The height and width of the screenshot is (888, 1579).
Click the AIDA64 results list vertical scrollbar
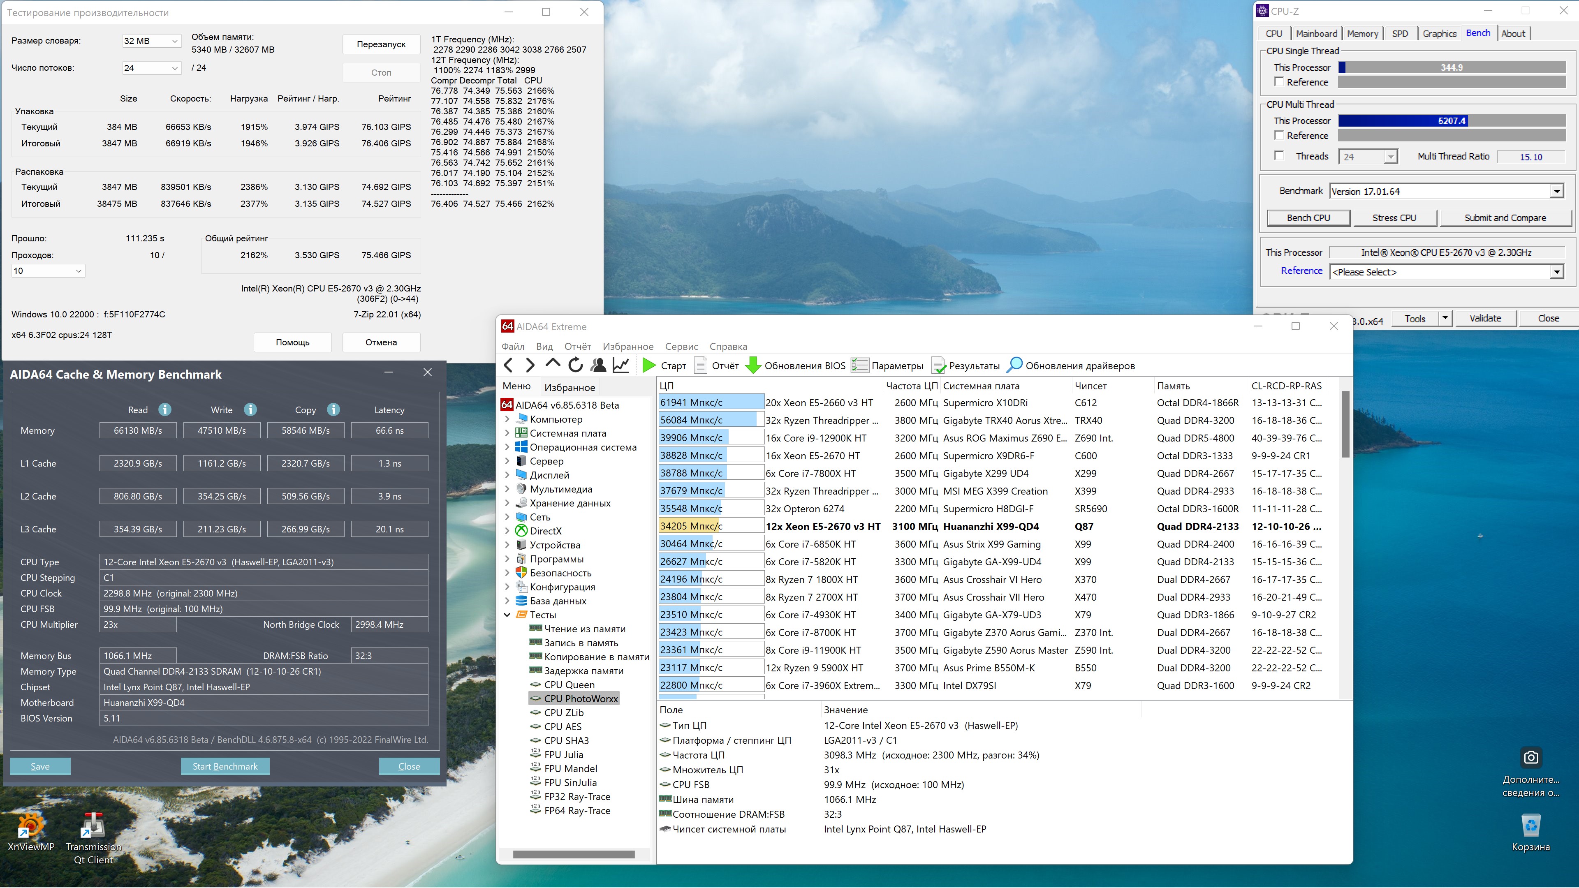1345,425
